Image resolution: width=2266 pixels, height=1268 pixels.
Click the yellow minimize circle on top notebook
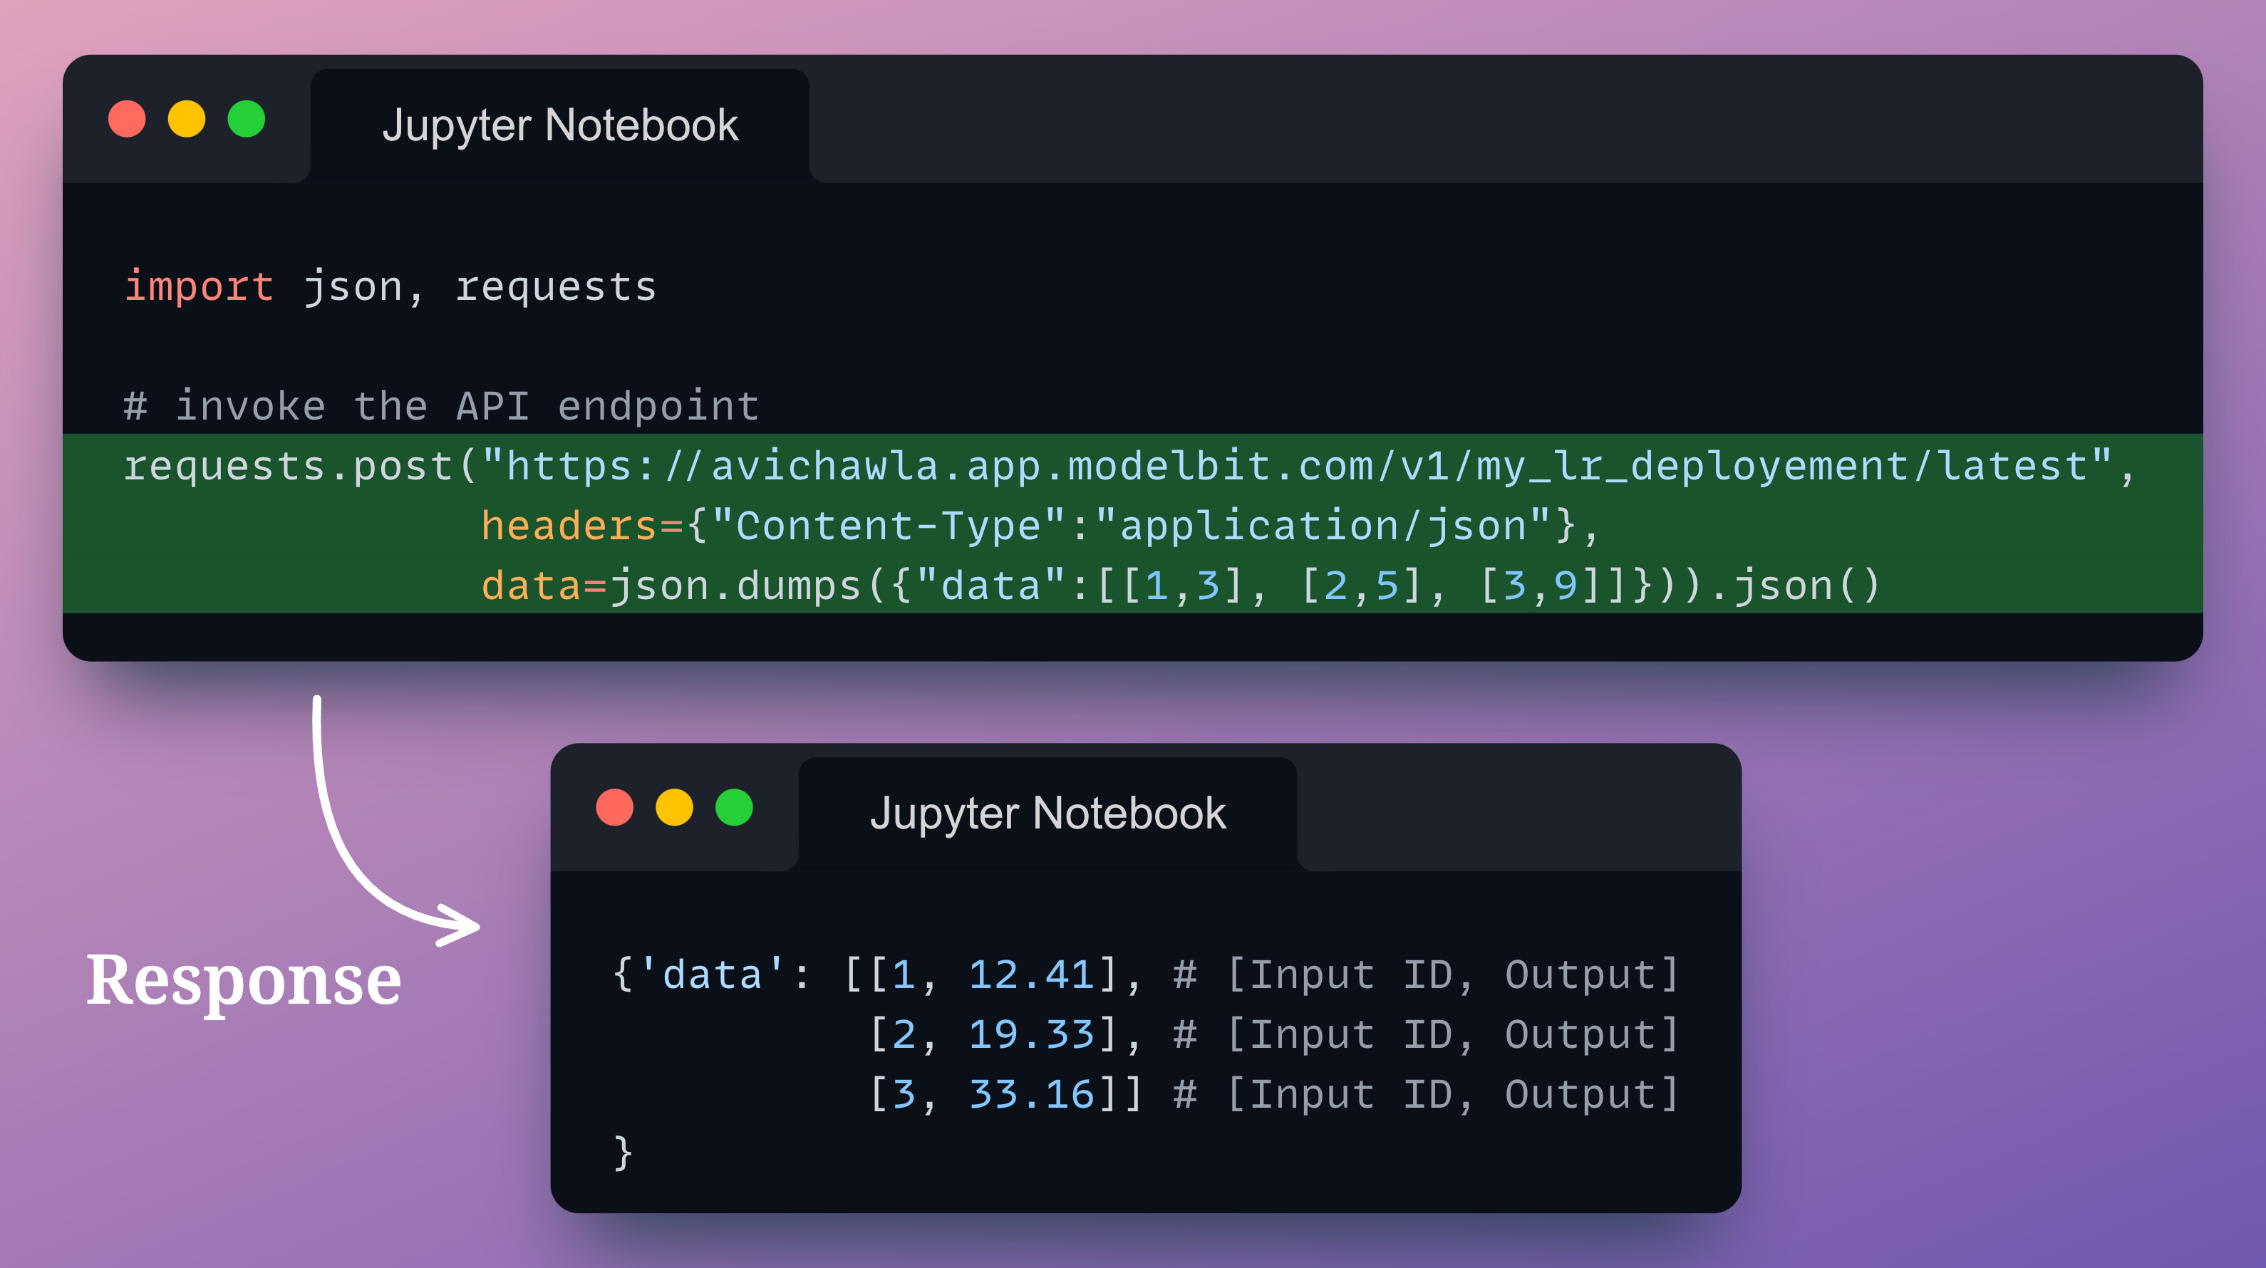187,119
